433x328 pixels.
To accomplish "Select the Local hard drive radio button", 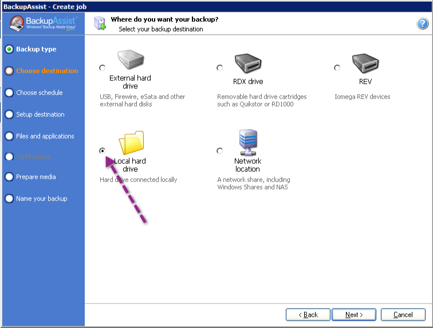I will (x=102, y=151).
